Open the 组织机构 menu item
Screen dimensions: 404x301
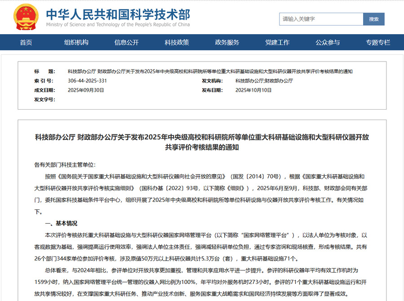pos(76,43)
